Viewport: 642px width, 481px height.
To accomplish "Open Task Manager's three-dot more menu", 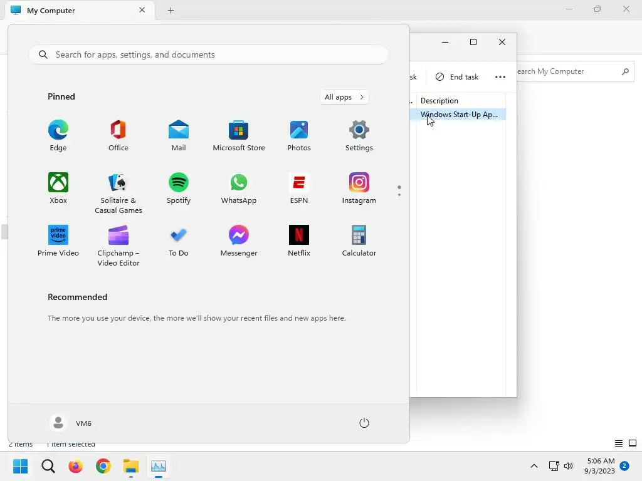I will 500,77.
